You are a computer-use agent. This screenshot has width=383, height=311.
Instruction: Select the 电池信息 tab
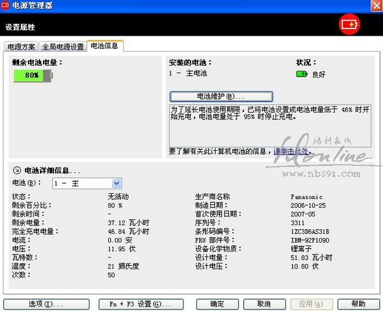point(104,46)
